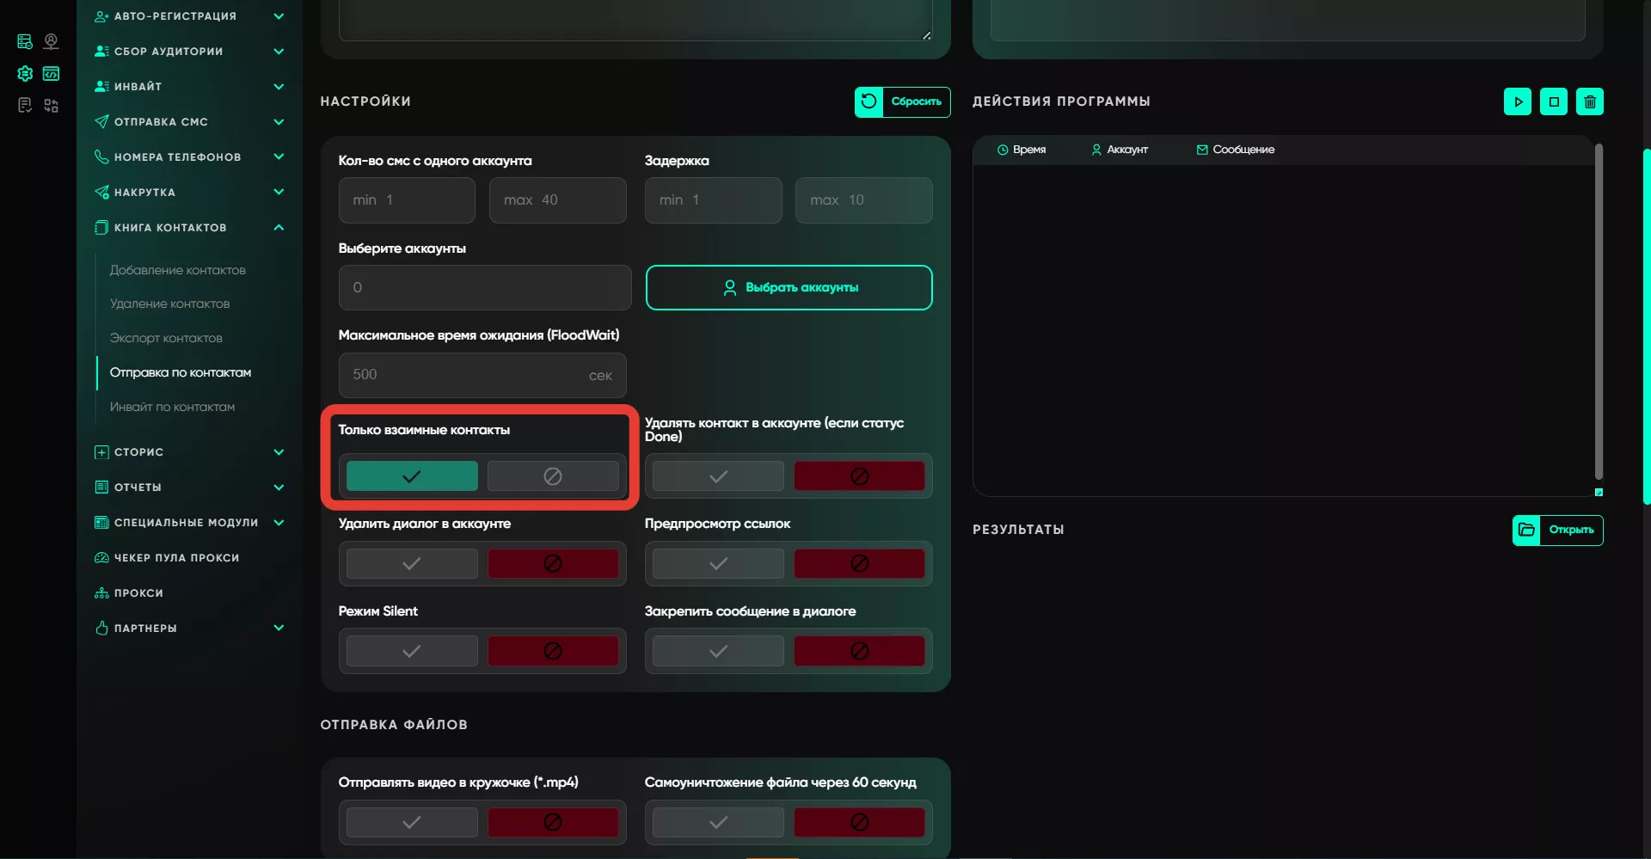Screen dimensions: 1651x859
Task: Click the Отправка СМС paper plane icon
Action: point(101,122)
